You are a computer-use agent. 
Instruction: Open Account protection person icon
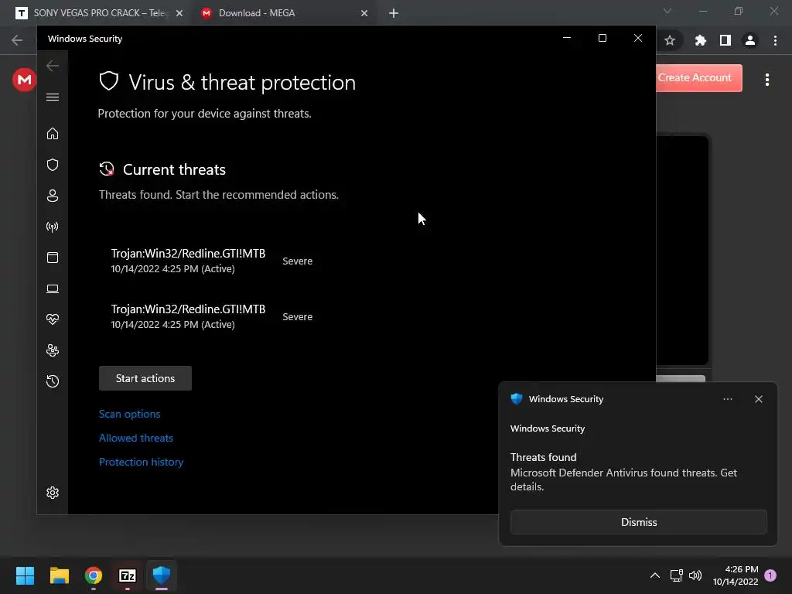tap(53, 196)
